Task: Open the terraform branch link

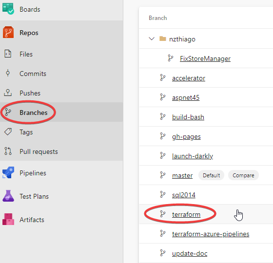Action: 186,214
